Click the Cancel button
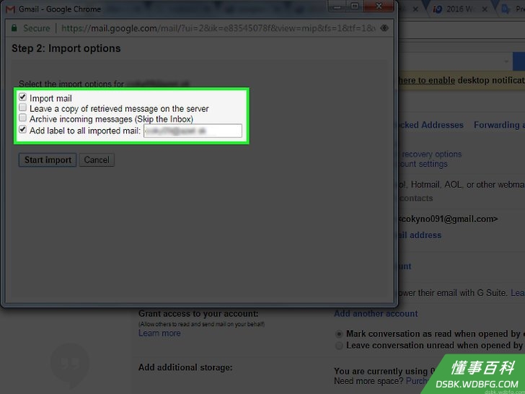Screen dimensions: 525x394 tap(97, 159)
